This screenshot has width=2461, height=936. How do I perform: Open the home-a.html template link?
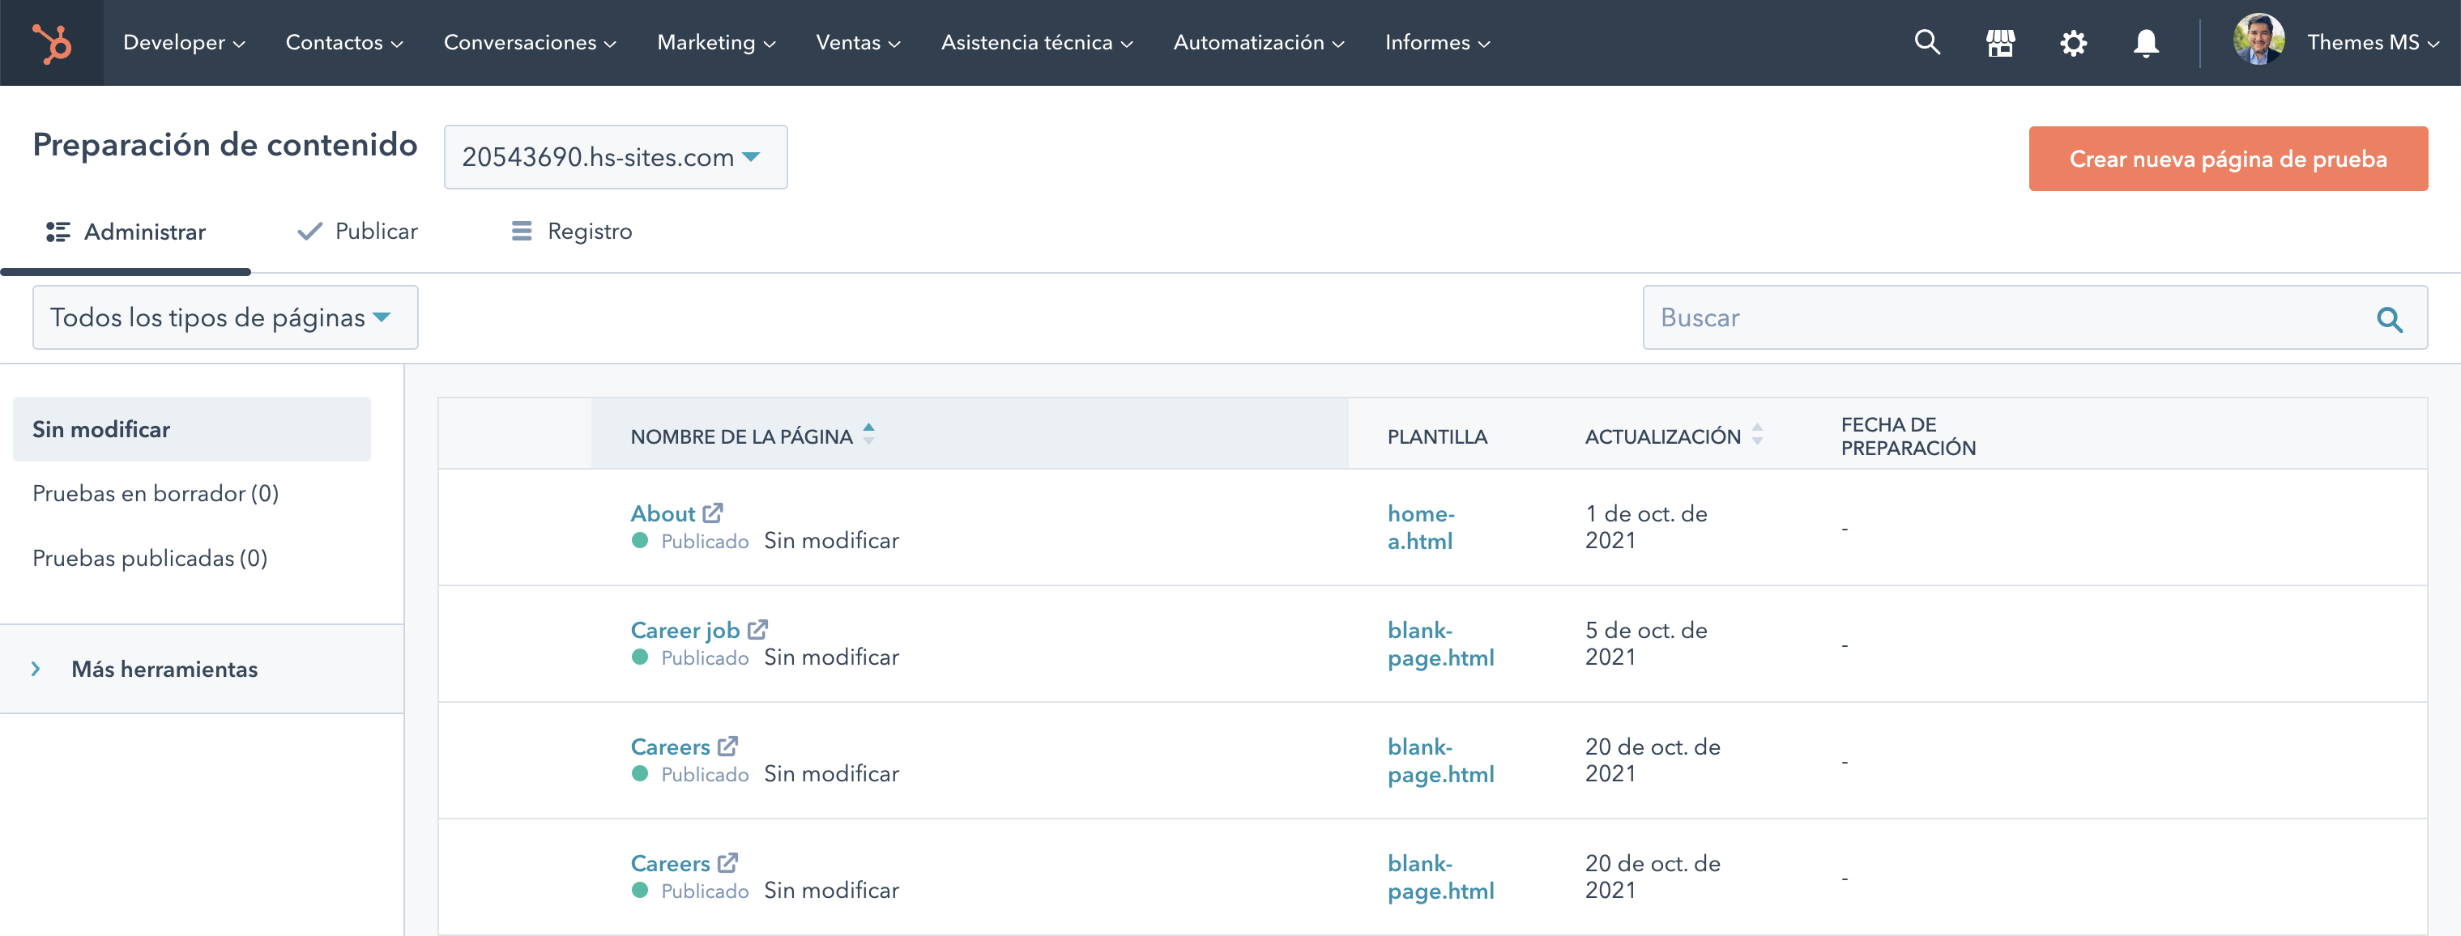pos(1421,527)
